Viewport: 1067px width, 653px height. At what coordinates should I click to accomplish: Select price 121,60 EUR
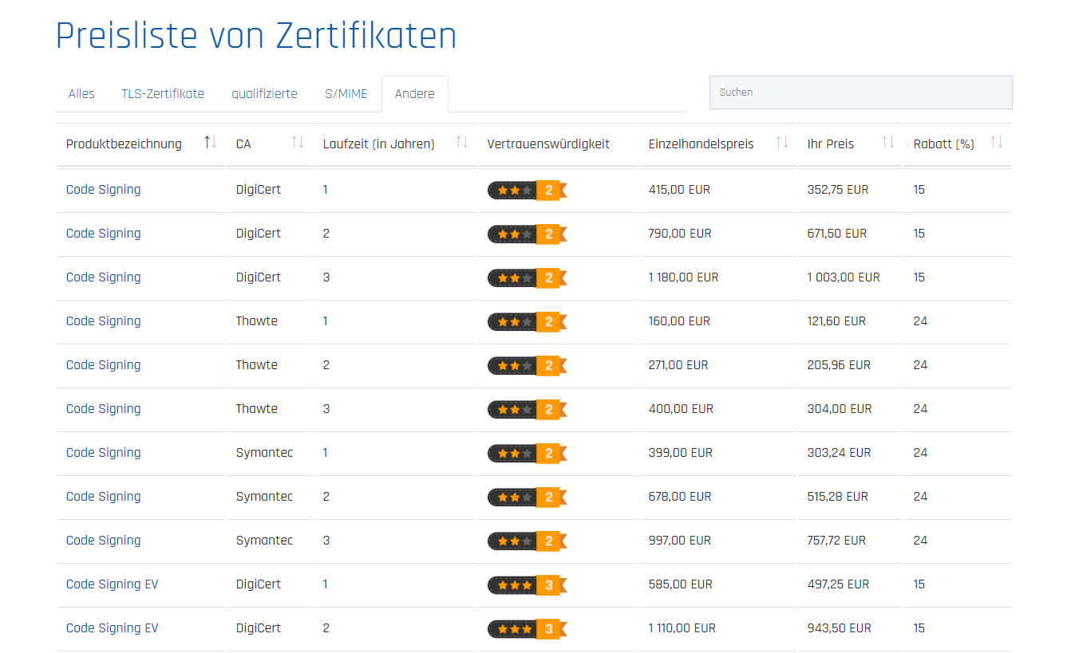point(836,321)
